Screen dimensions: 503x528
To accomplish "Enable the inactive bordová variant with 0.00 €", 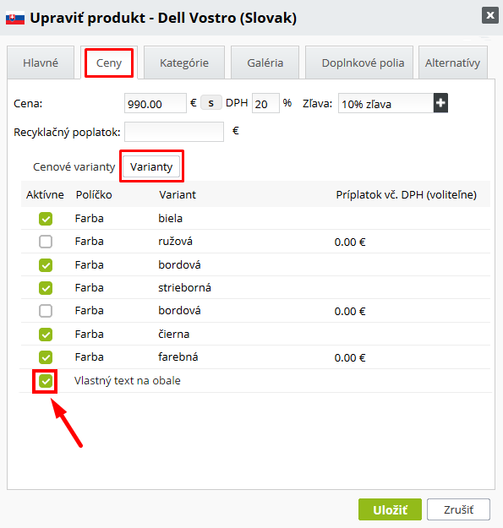I will point(46,311).
